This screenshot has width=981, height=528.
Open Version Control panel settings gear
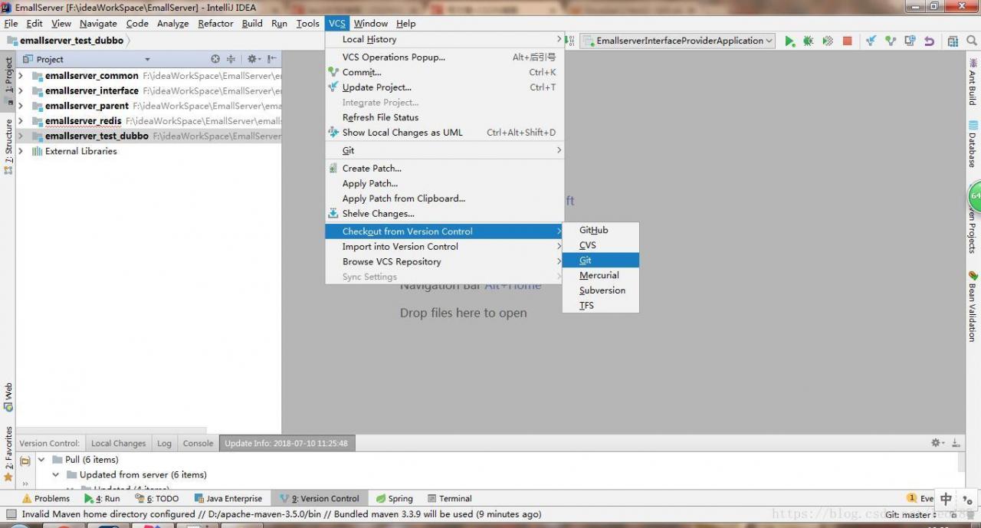(x=938, y=443)
